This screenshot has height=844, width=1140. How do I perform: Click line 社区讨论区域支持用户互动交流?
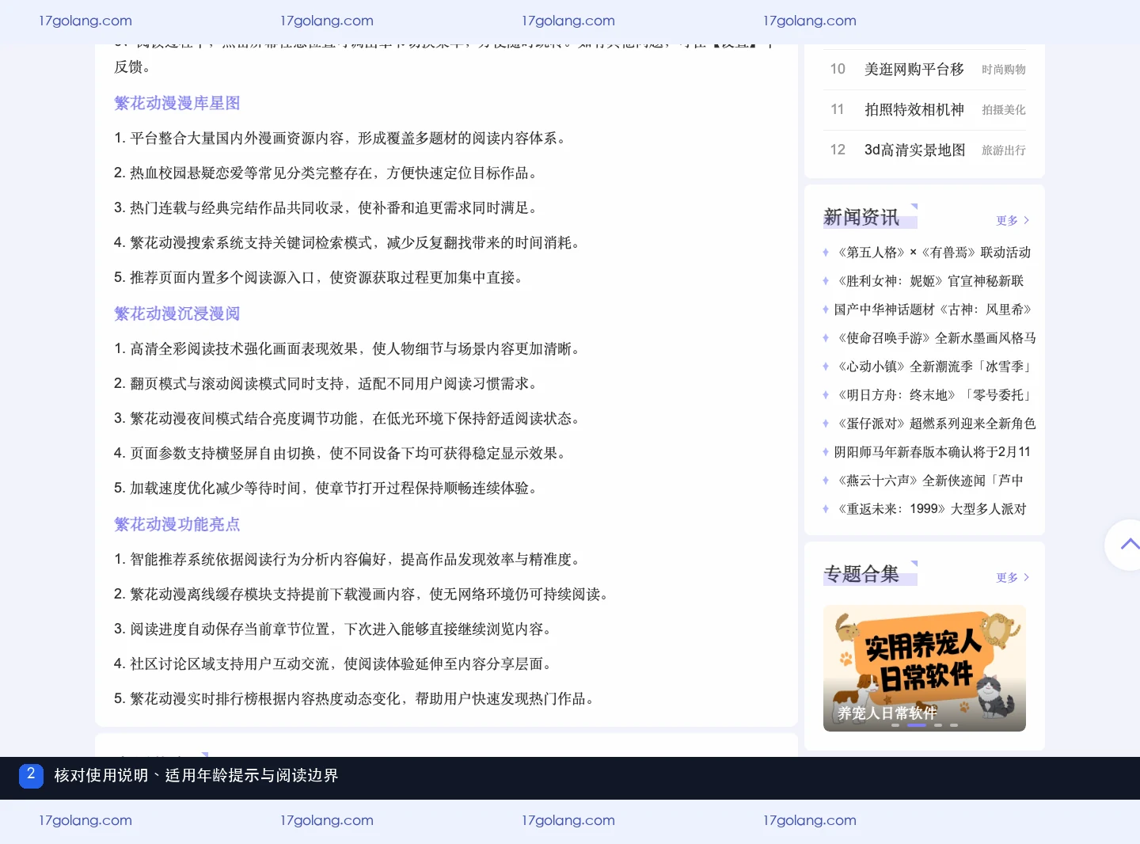[335, 664]
